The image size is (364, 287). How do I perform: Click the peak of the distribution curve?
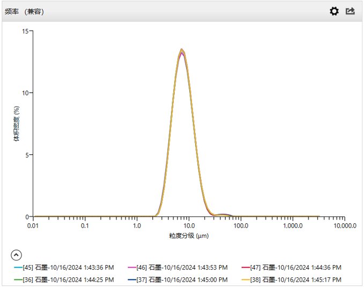click(182, 50)
